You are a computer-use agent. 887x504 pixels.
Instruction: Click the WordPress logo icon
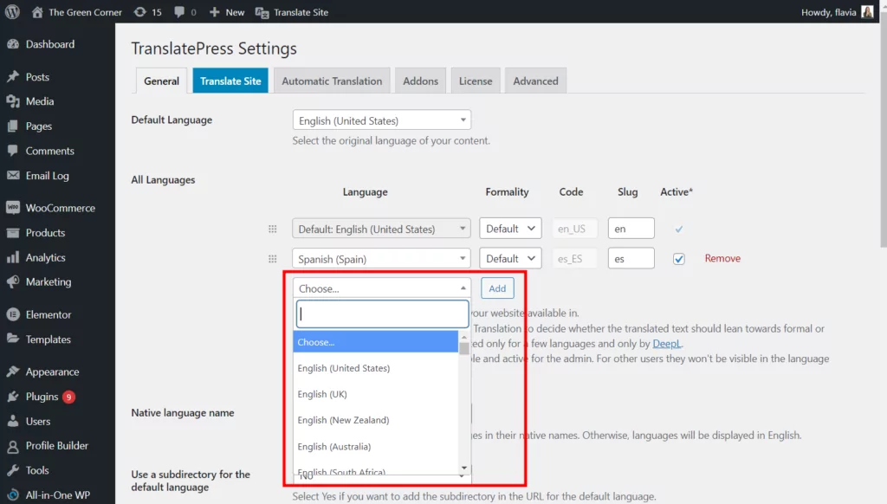[12, 12]
